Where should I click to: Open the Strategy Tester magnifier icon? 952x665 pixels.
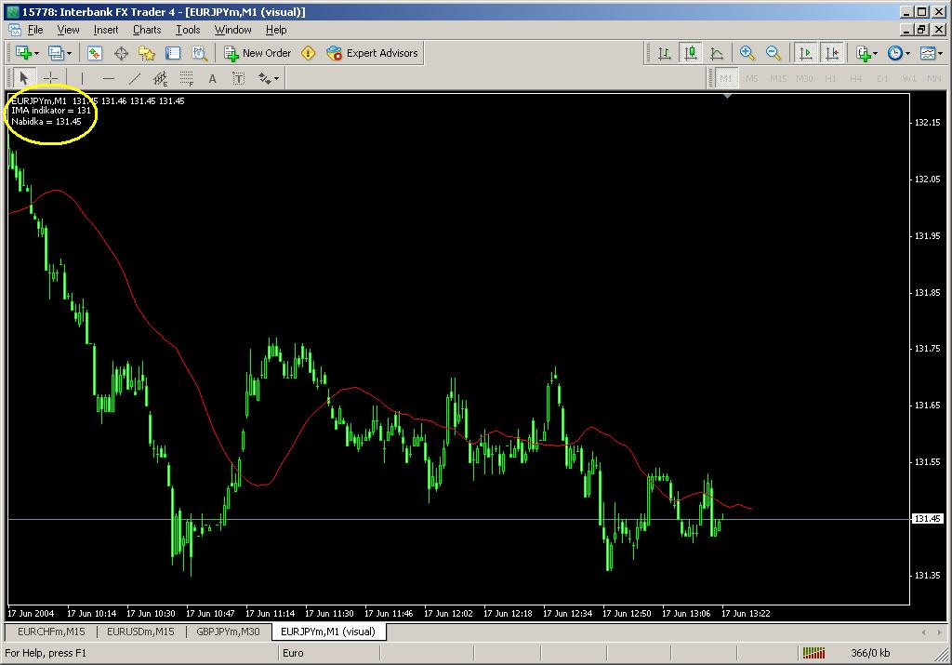pos(199,53)
